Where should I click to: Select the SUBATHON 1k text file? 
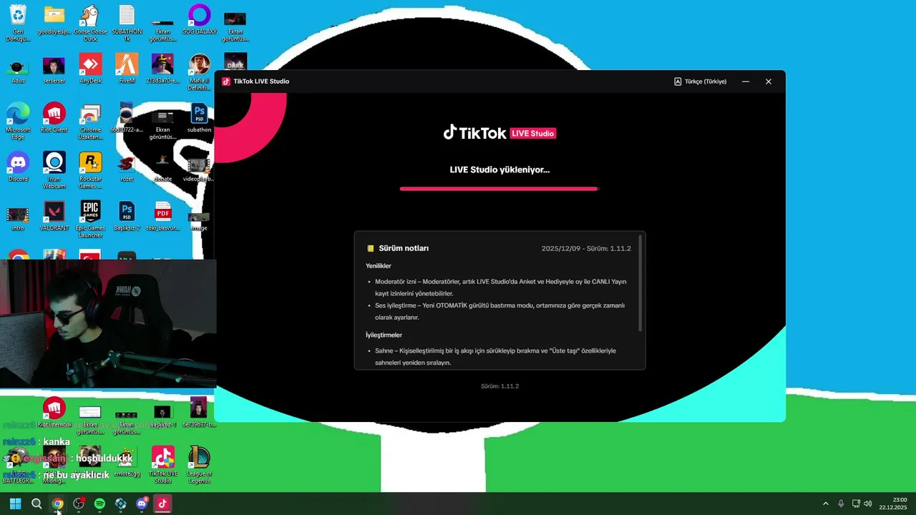tap(127, 23)
